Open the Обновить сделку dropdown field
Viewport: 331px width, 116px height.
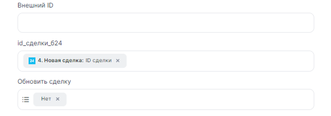184,99
